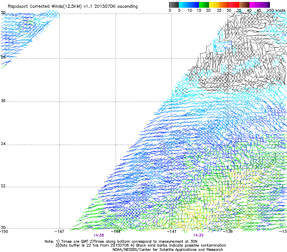Click the NOAA/NESDIS credit line
Screen dimensions: 287x252
[168, 250]
